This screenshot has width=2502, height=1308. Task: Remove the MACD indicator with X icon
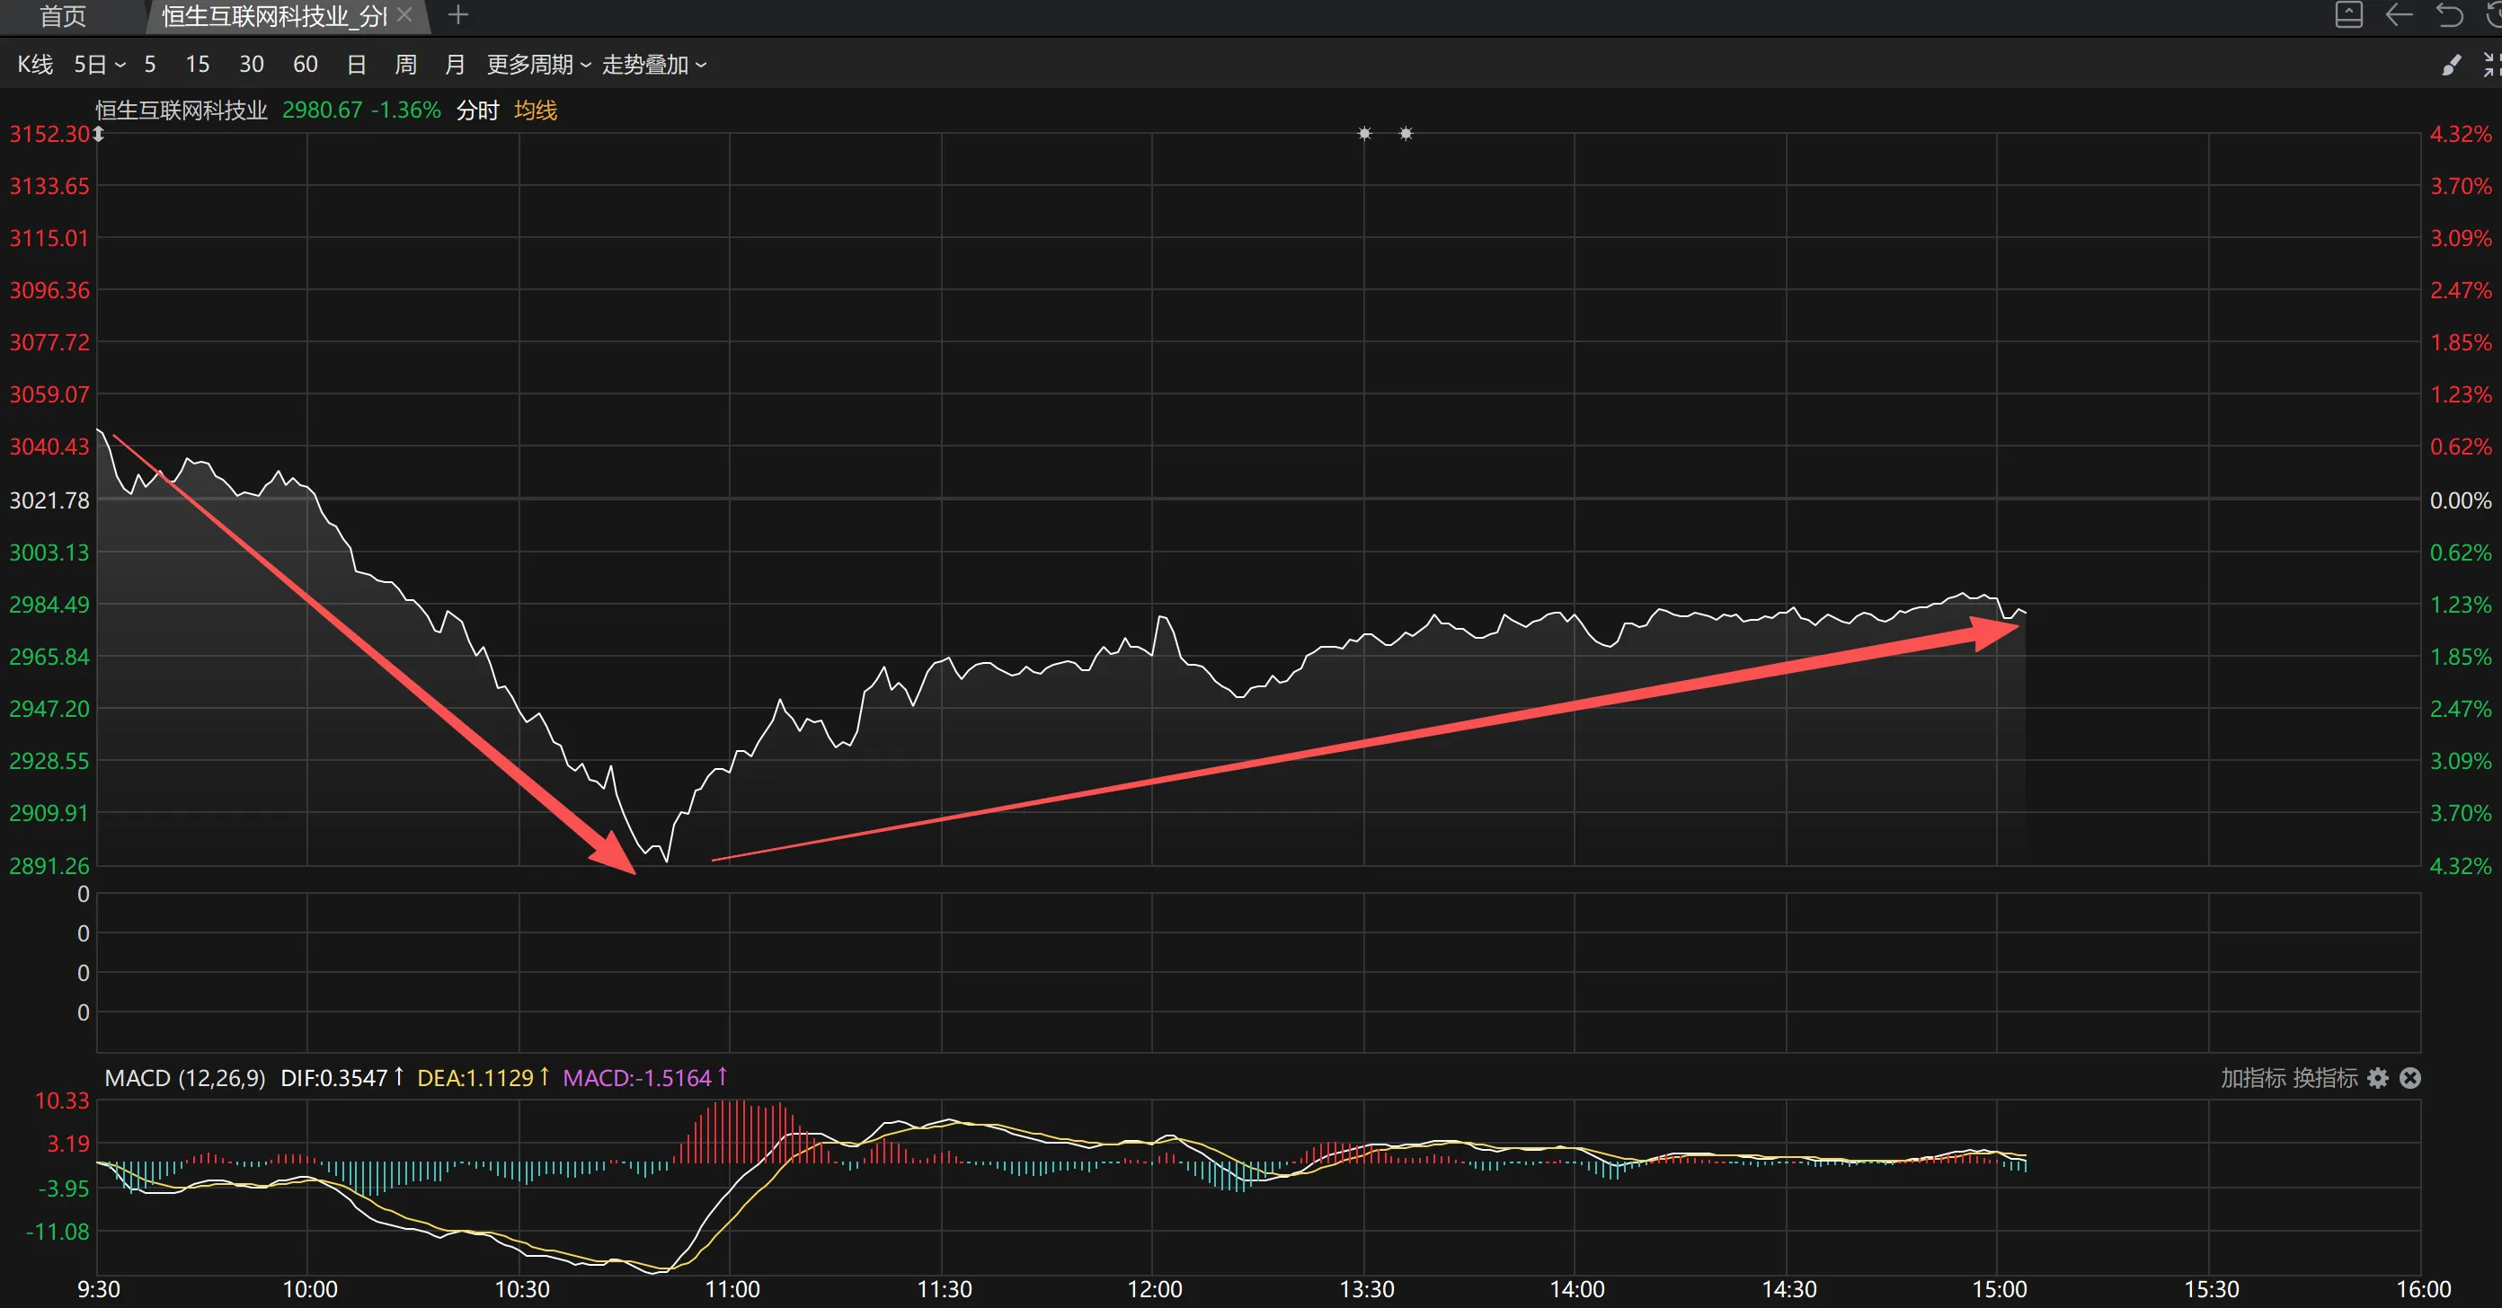(2409, 1078)
